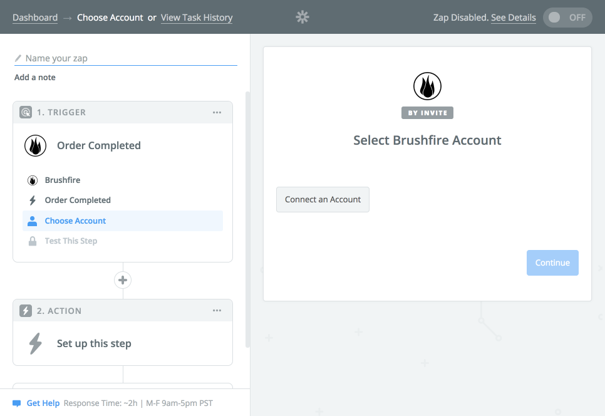Select the Brushfire app row
Viewport: 605px width, 416px height.
[123, 180]
